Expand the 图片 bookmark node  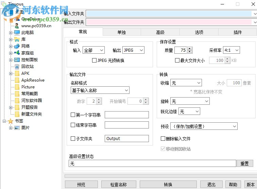click(x=11, y=128)
